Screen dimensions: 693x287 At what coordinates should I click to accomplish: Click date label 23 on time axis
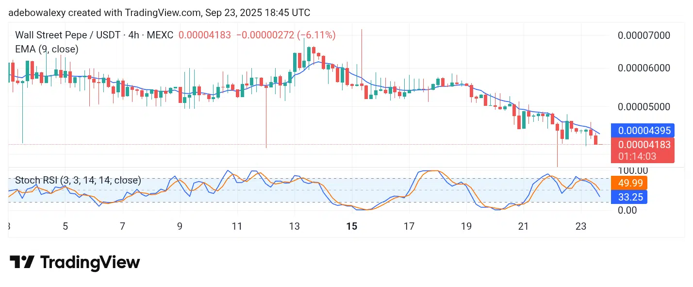(581, 226)
